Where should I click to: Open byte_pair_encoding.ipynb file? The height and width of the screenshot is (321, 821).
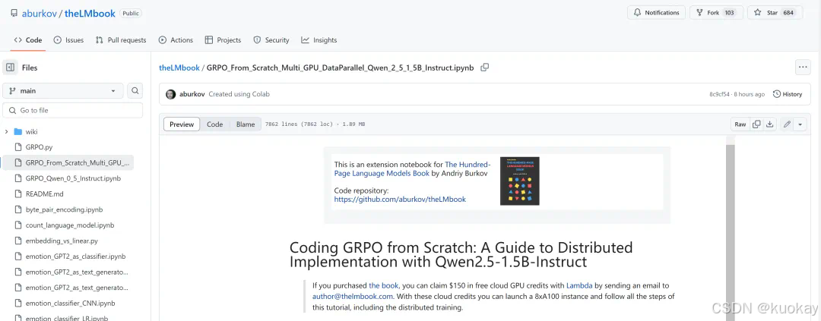64,209
